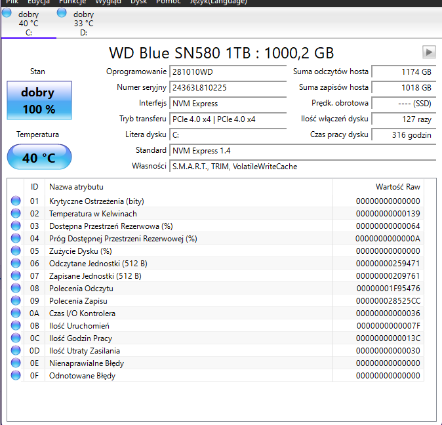442x425 pixels.
Task: Select the C: drive status orb
Action: click(7, 14)
